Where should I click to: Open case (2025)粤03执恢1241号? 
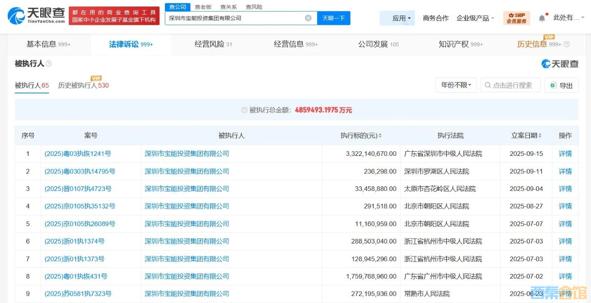click(78, 154)
